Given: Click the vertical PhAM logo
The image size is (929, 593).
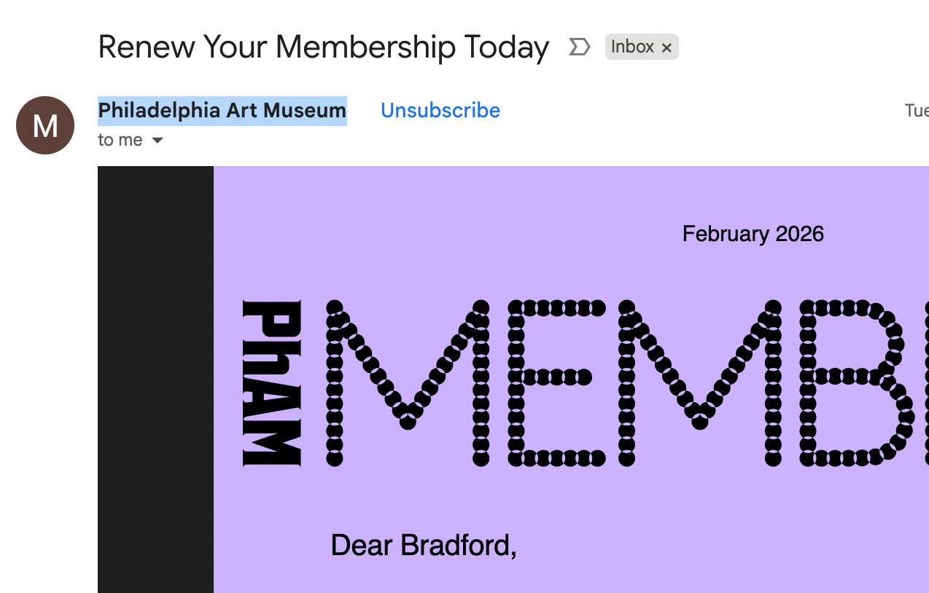Looking at the screenshot, I should (x=271, y=383).
